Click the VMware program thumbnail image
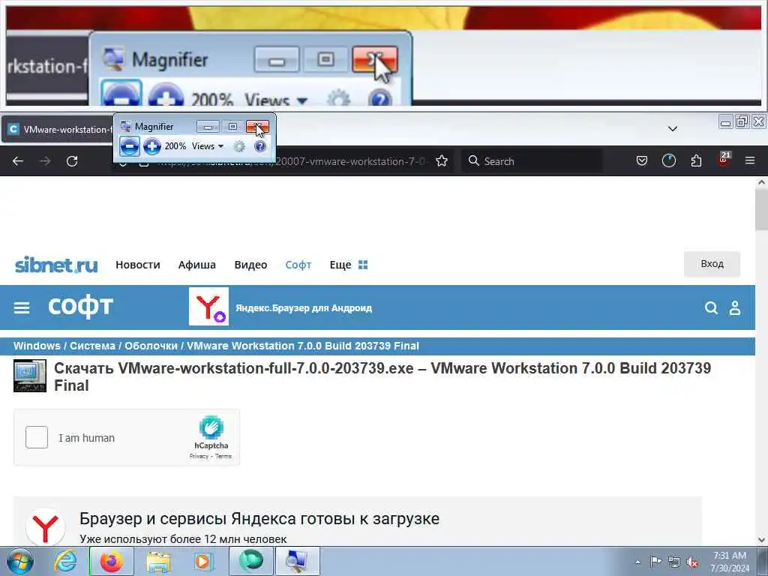The image size is (768, 576). 30,376
